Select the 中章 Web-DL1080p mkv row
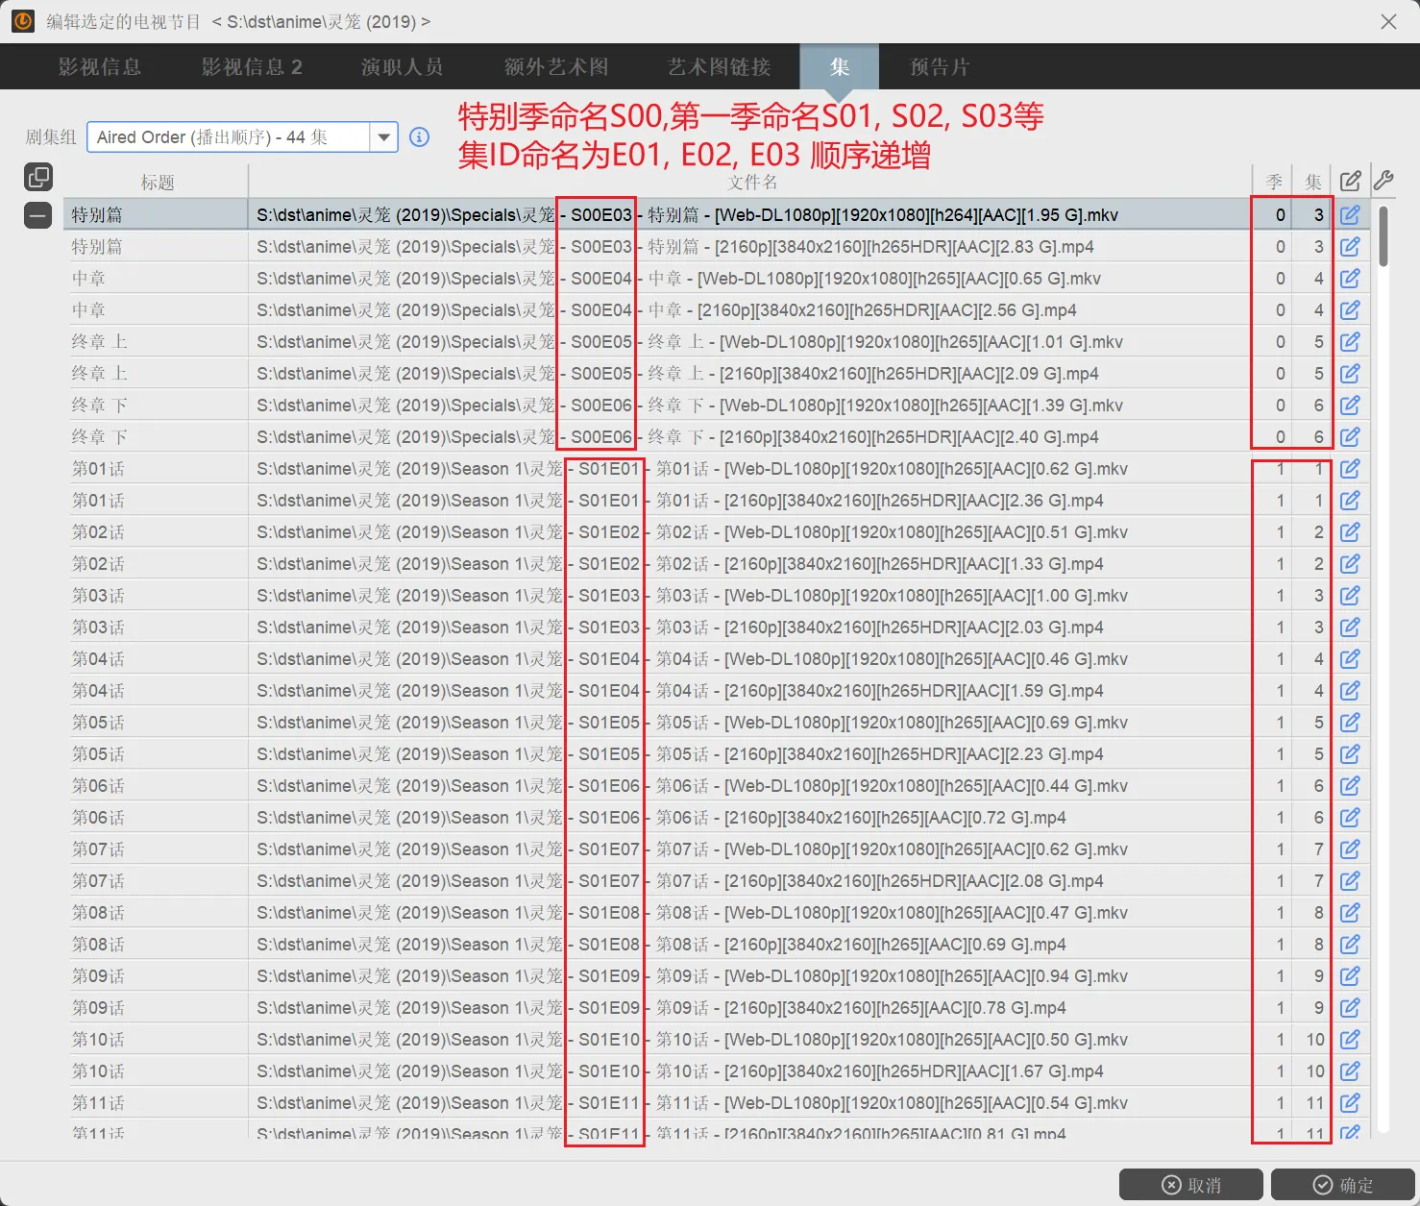Image resolution: width=1420 pixels, height=1206 pixels. [673, 279]
